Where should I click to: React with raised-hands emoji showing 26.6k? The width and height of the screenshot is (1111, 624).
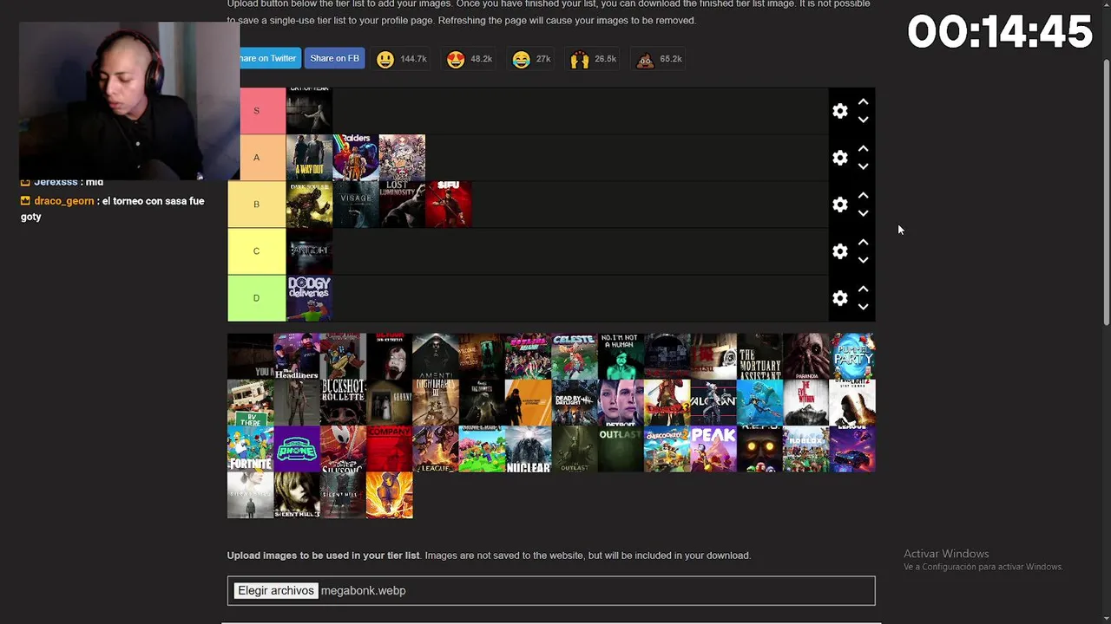tap(594, 59)
